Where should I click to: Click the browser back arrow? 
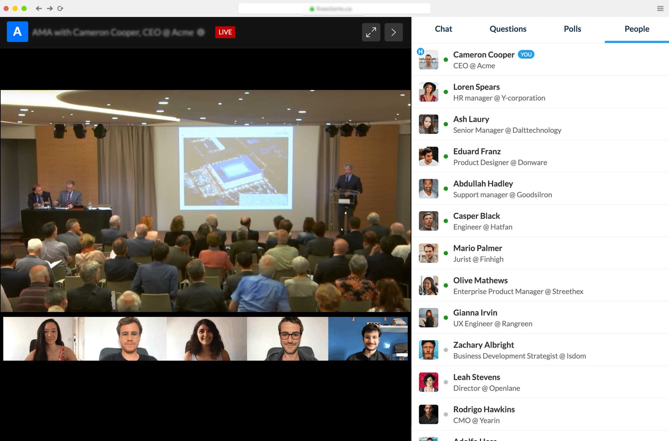(39, 9)
